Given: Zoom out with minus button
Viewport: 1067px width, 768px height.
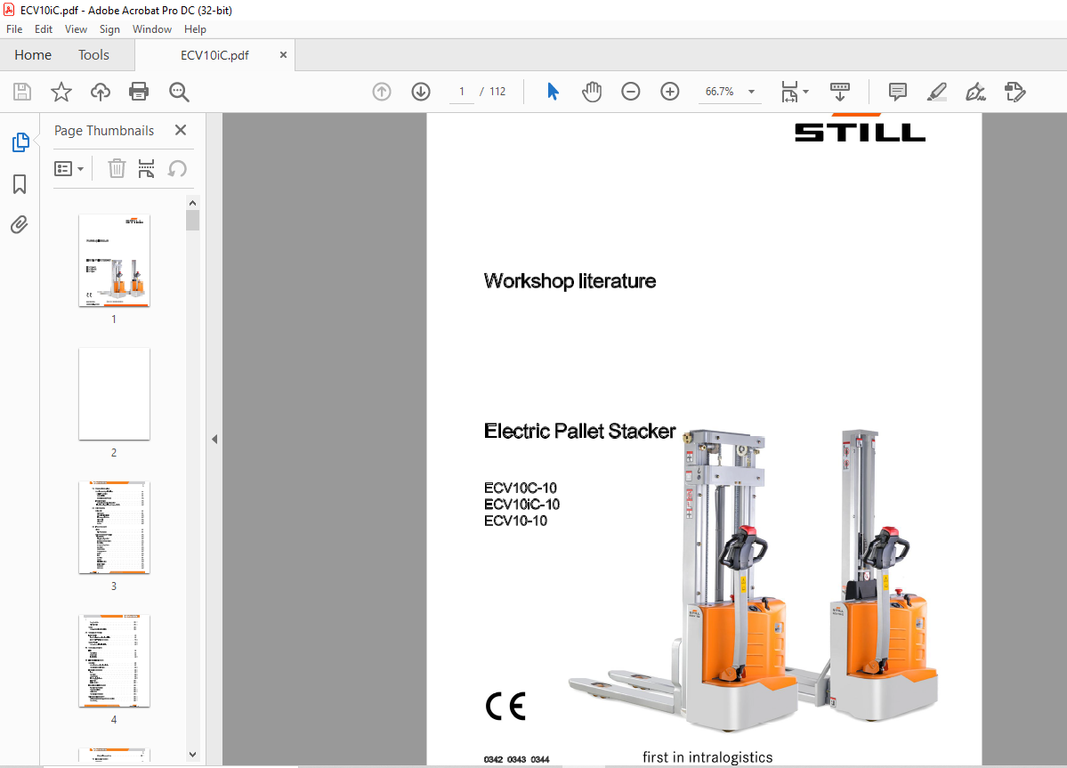Looking at the screenshot, I should tap(631, 91).
